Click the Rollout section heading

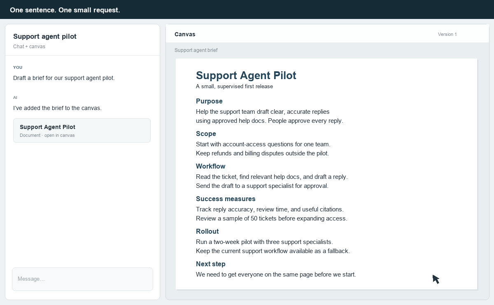pos(207,232)
